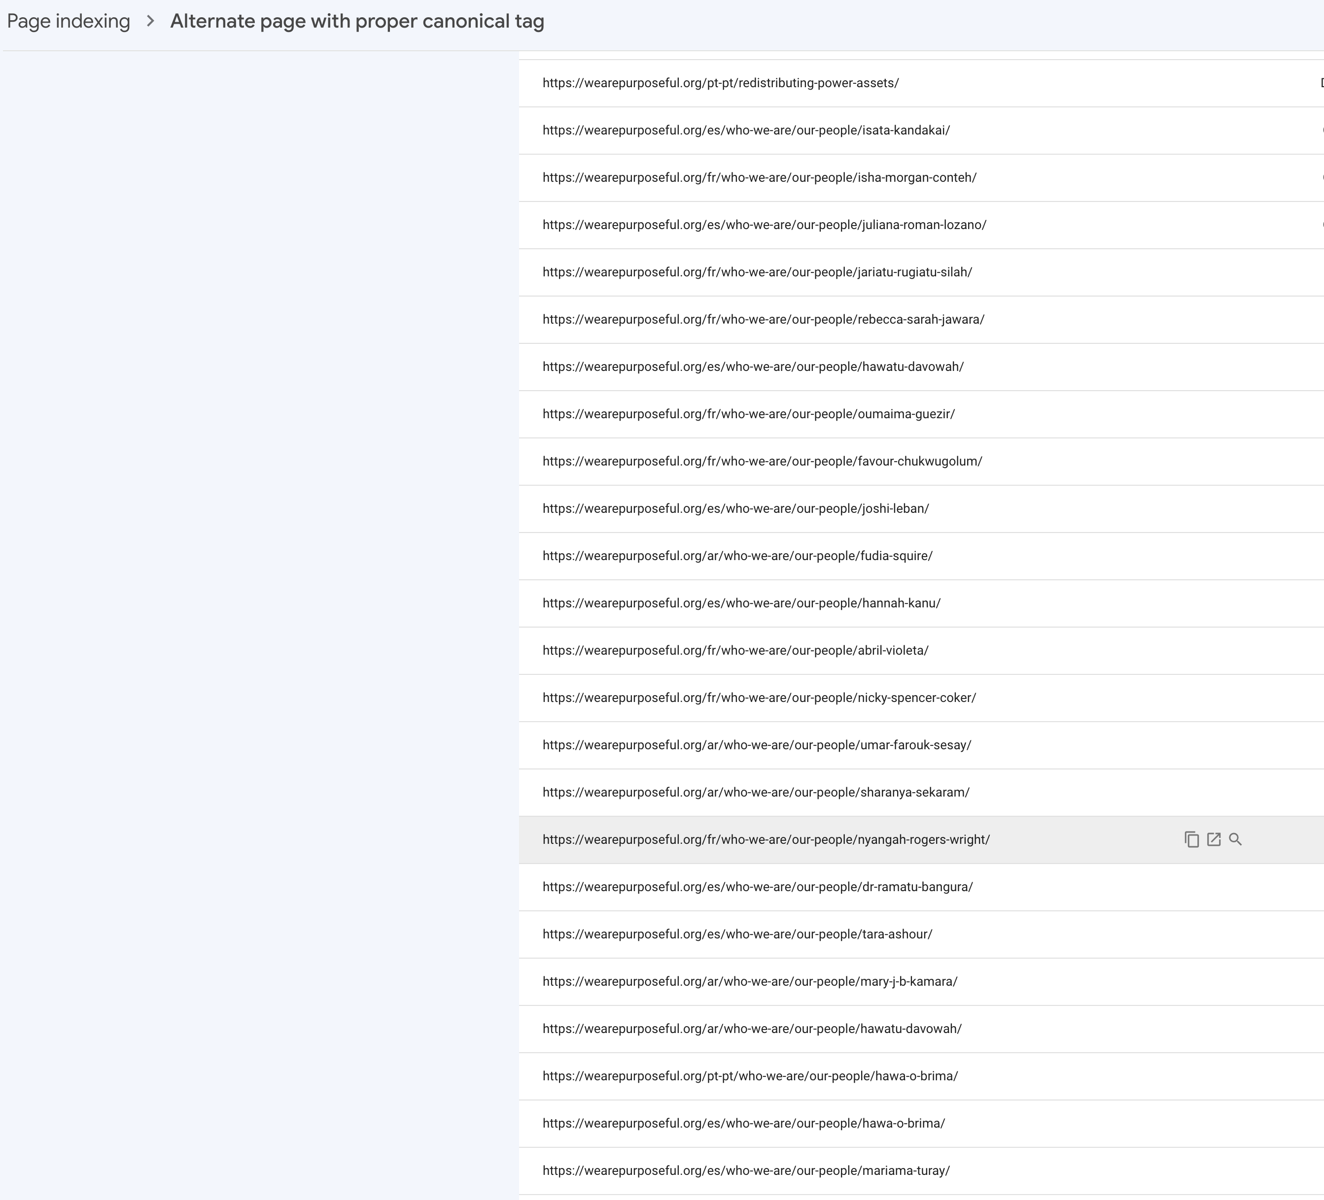The image size is (1324, 1200).
Task: Select fr rebecca-sarah-jawara URL row
Action: point(921,320)
